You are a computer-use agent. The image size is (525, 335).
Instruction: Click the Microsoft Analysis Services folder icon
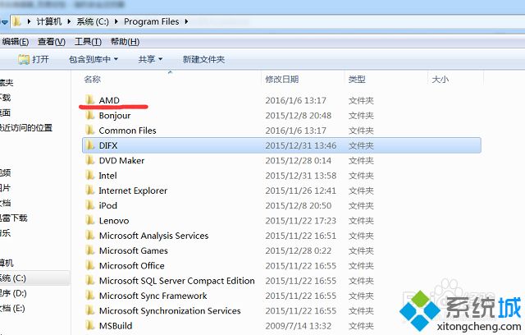(x=89, y=235)
